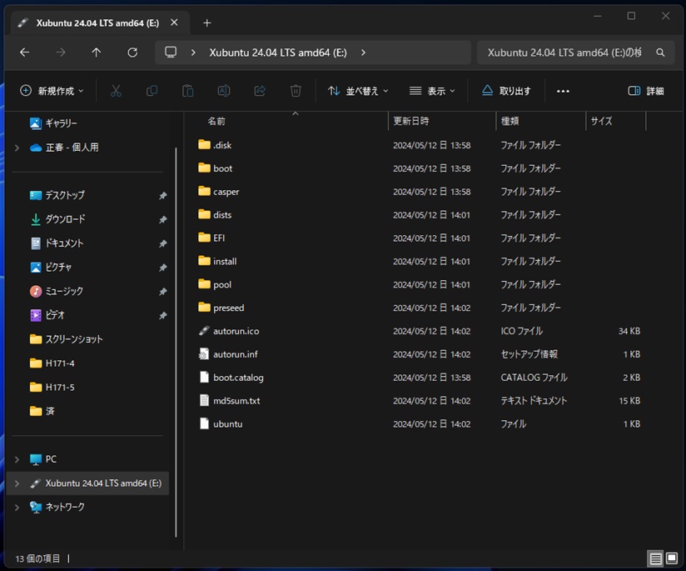The width and height of the screenshot is (686, 571).
Task: Select the ubuntu file row
Action: coord(419,423)
